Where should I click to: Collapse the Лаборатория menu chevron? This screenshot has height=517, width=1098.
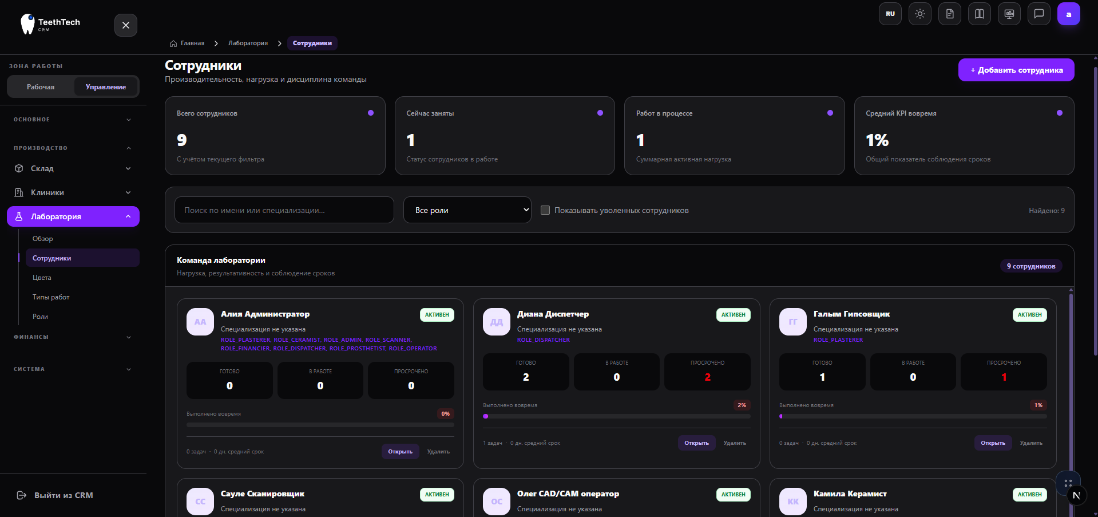(128, 216)
